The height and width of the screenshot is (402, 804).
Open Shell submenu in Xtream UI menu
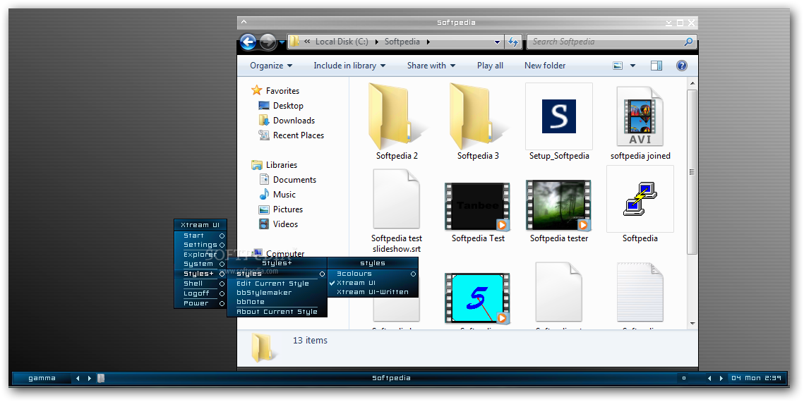[200, 284]
